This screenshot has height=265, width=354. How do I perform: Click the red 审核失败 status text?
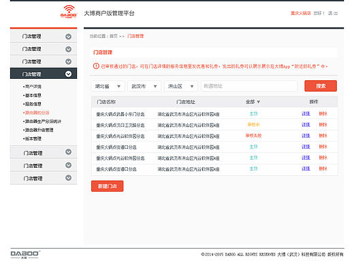click(253, 136)
